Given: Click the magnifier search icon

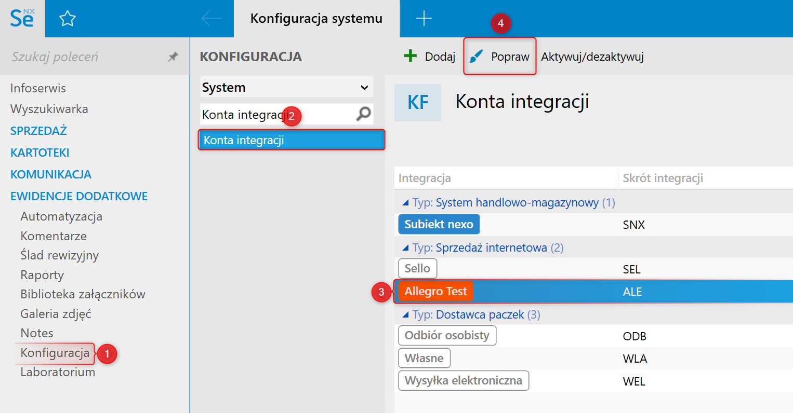Looking at the screenshot, I should (364, 114).
